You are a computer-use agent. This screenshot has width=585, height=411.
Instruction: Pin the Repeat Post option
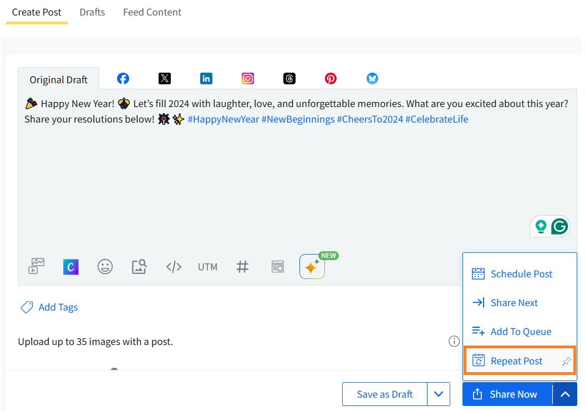coord(566,362)
